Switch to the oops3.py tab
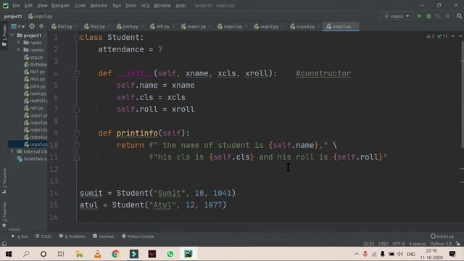The width and height of the screenshot is (464, 261). coord(269,26)
